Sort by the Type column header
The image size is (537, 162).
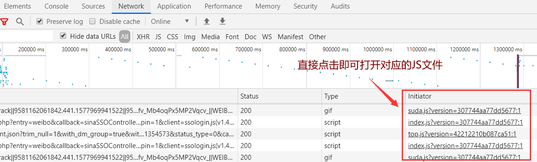point(363,96)
